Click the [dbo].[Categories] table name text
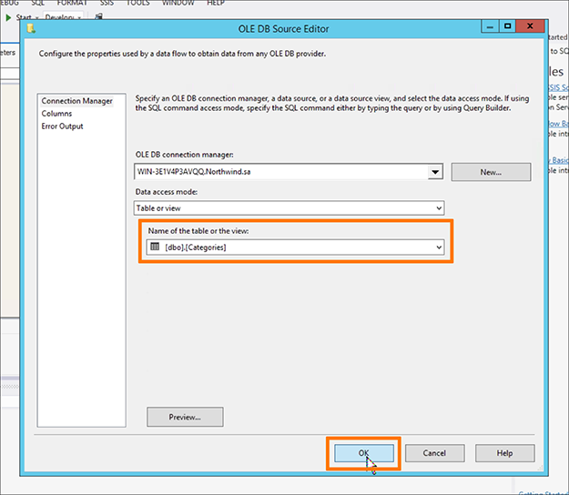569x495 pixels. click(195, 247)
